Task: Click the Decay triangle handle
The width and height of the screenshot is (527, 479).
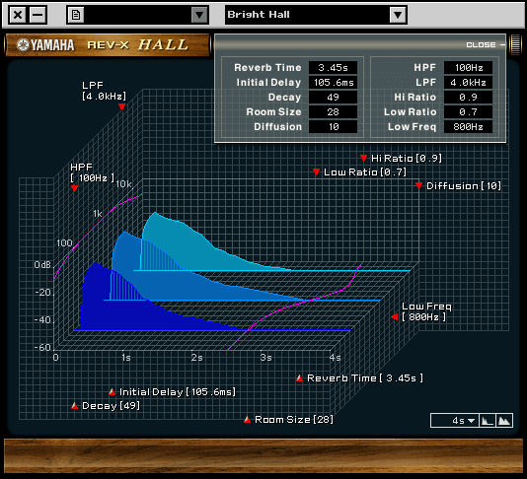Action: click(x=75, y=406)
